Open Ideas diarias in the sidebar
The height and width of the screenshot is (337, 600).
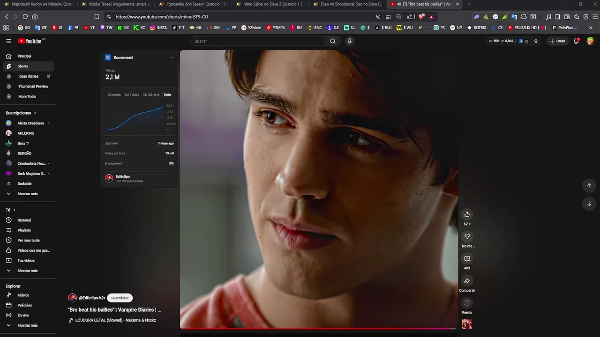pyautogui.click(x=28, y=76)
